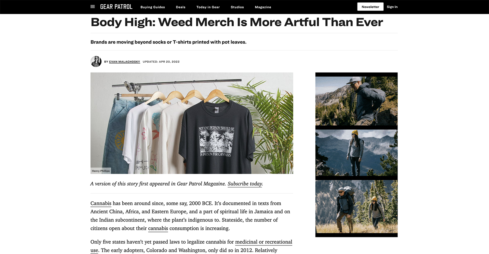489x254 pixels.
Task: Open author Evan Malachosky's page
Action: pos(124,62)
